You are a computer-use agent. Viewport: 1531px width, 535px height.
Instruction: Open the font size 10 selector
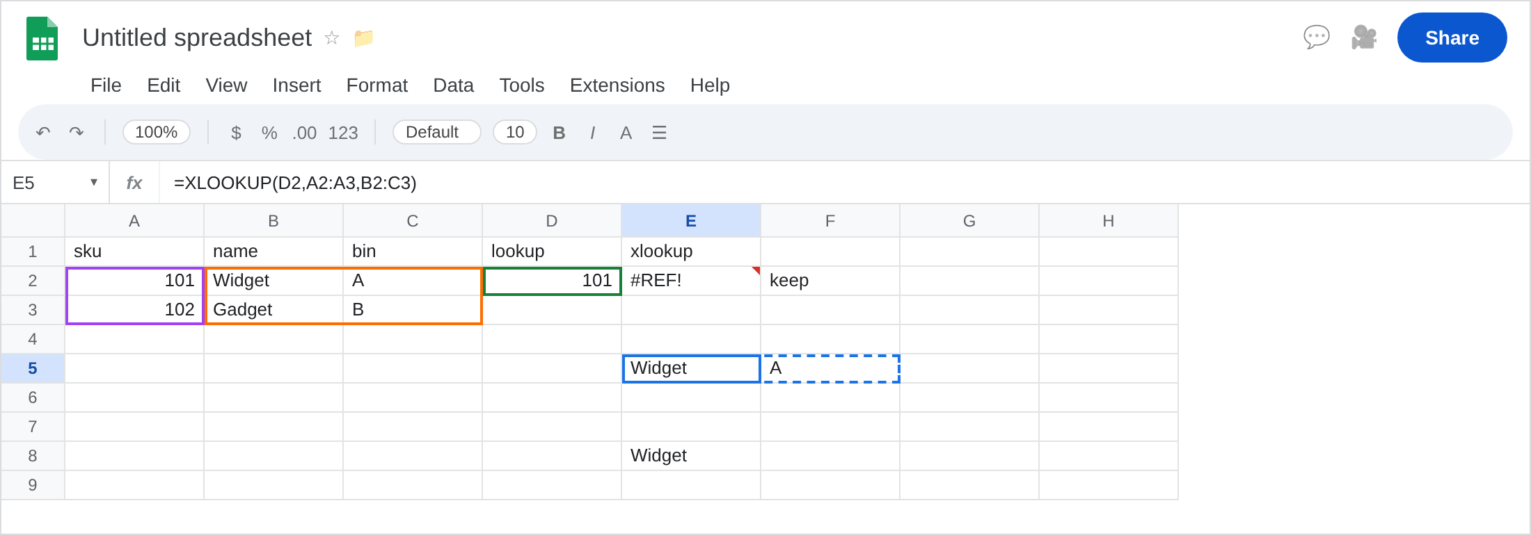point(515,132)
